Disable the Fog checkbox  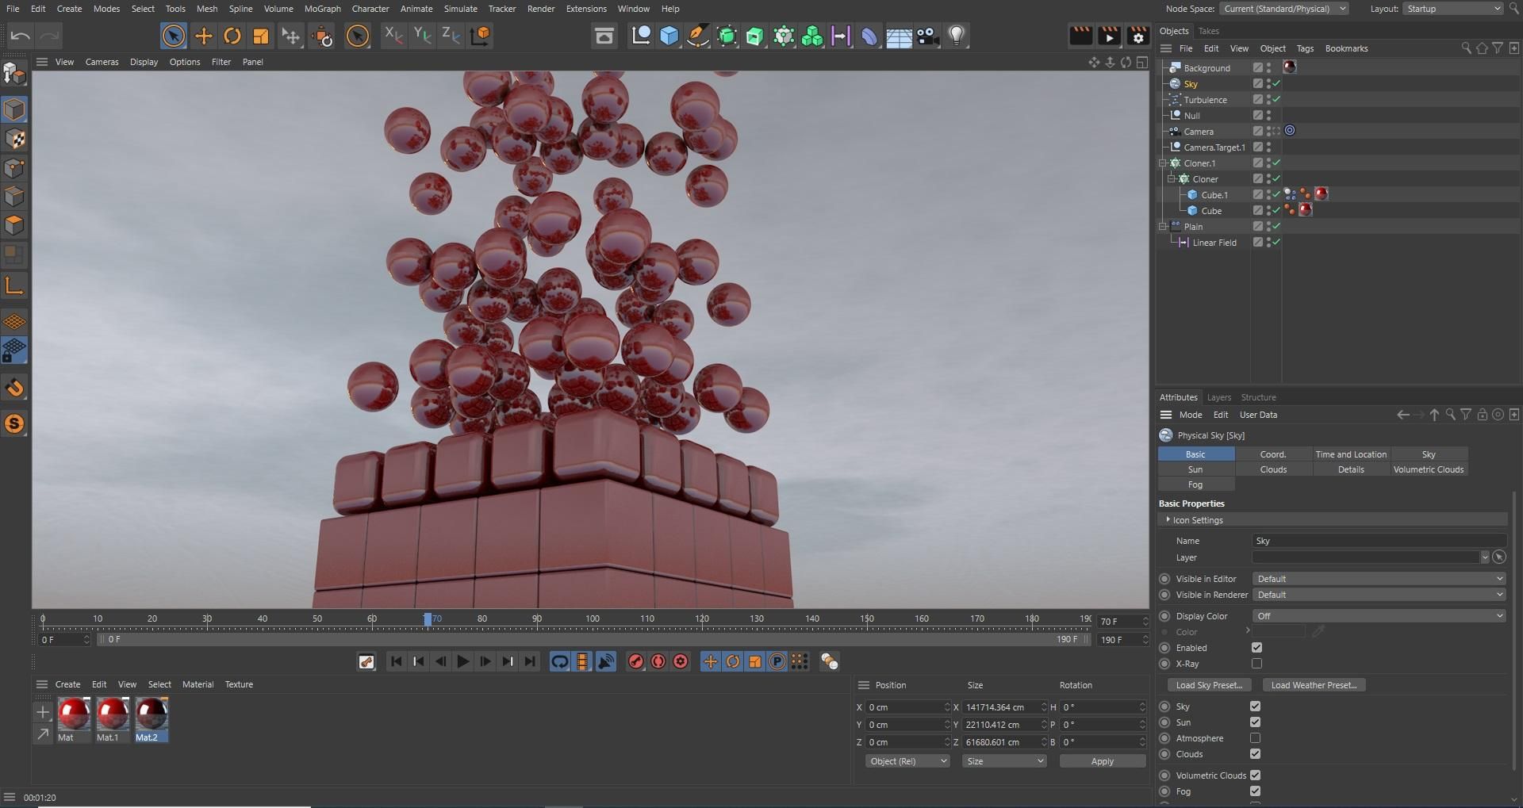(x=1256, y=791)
